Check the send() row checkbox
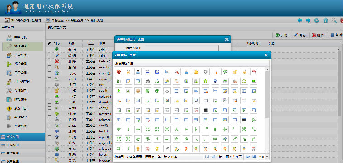 click(49, 126)
